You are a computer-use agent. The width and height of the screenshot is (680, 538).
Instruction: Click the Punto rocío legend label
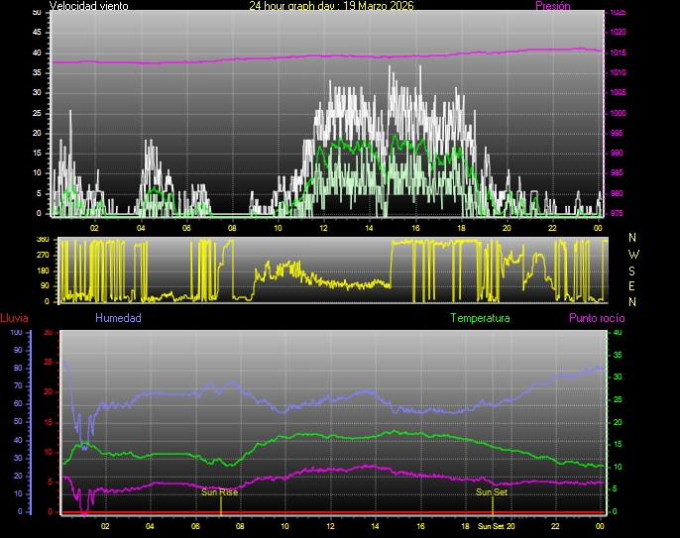pos(596,318)
